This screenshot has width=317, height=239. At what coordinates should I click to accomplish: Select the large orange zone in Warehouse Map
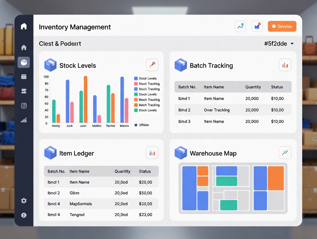coord(276,178)
